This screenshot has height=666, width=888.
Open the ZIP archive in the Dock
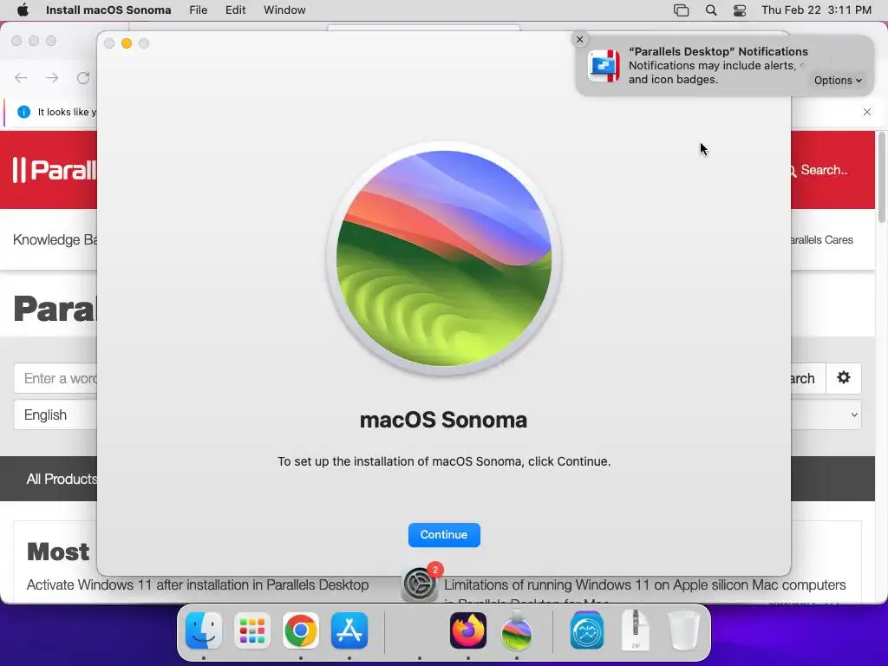tap(636, 630)
